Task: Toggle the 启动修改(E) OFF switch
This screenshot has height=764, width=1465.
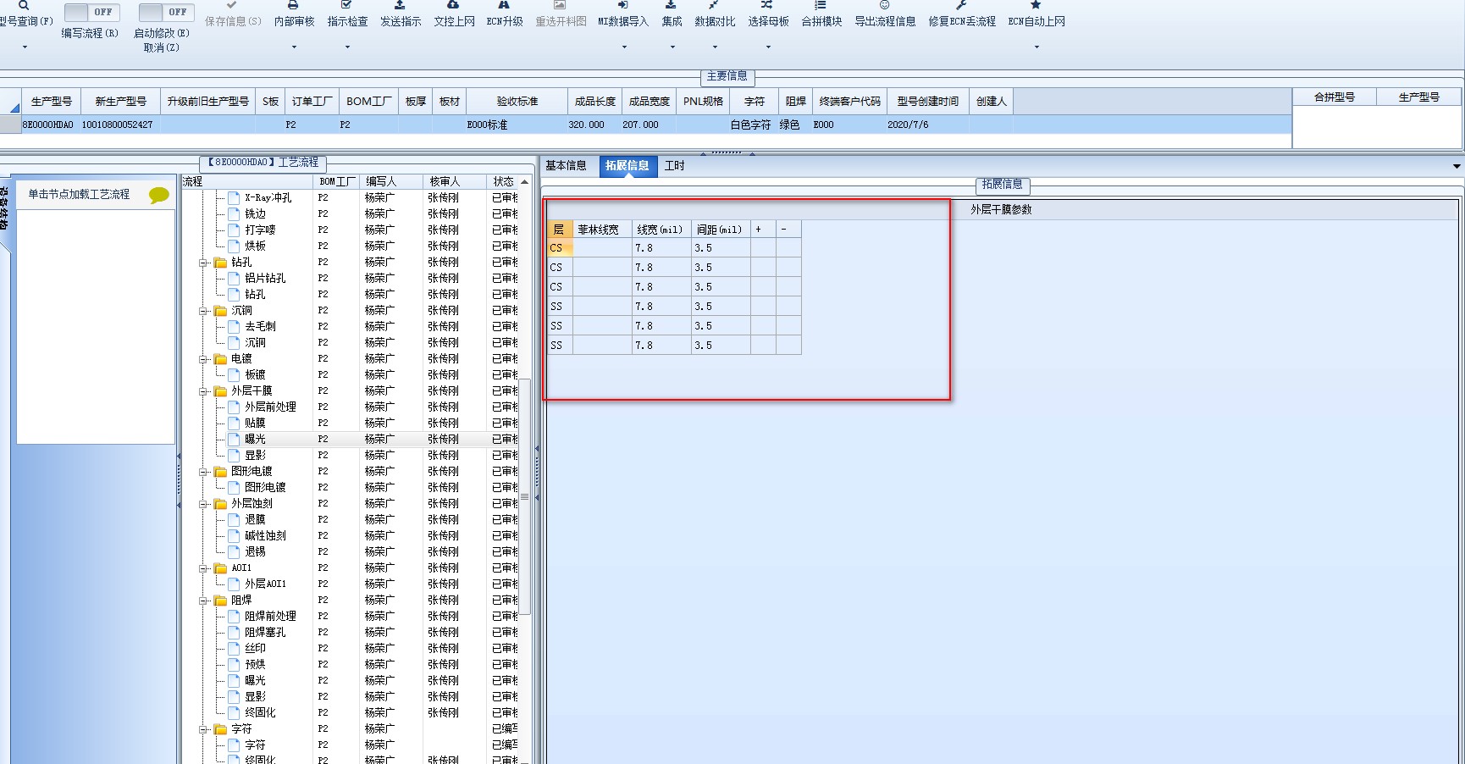Action: point(166,12)
